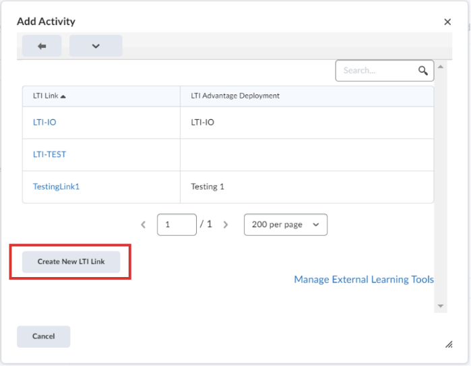Open Manage External Learning Tools link

click(364, 280)
